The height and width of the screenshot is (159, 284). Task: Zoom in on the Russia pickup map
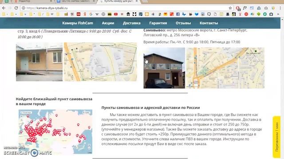[89, 145]
